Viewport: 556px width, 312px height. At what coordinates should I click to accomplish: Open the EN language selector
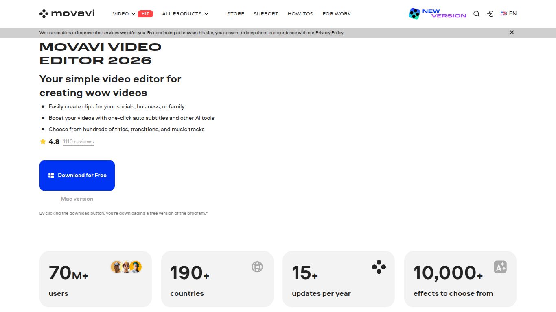tap(509, 13)
